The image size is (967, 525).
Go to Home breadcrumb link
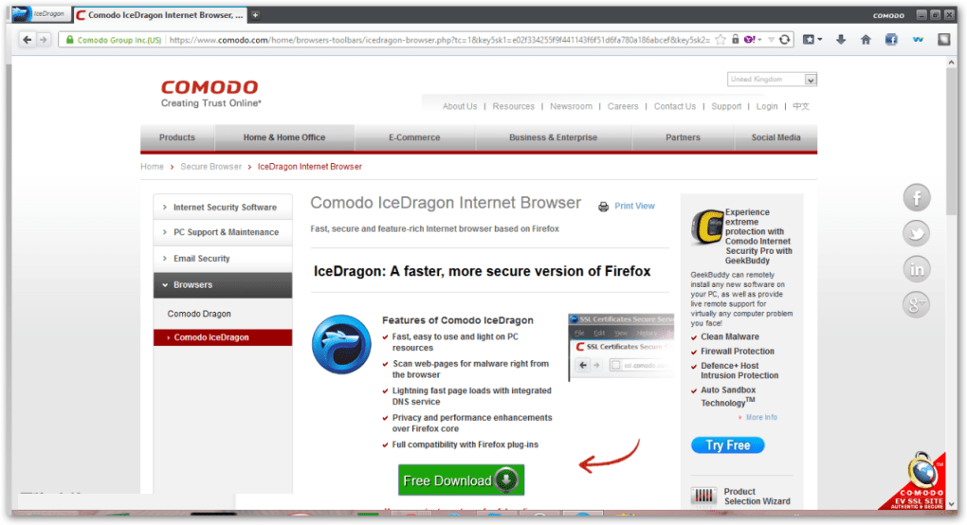click(x=152, y=167)
